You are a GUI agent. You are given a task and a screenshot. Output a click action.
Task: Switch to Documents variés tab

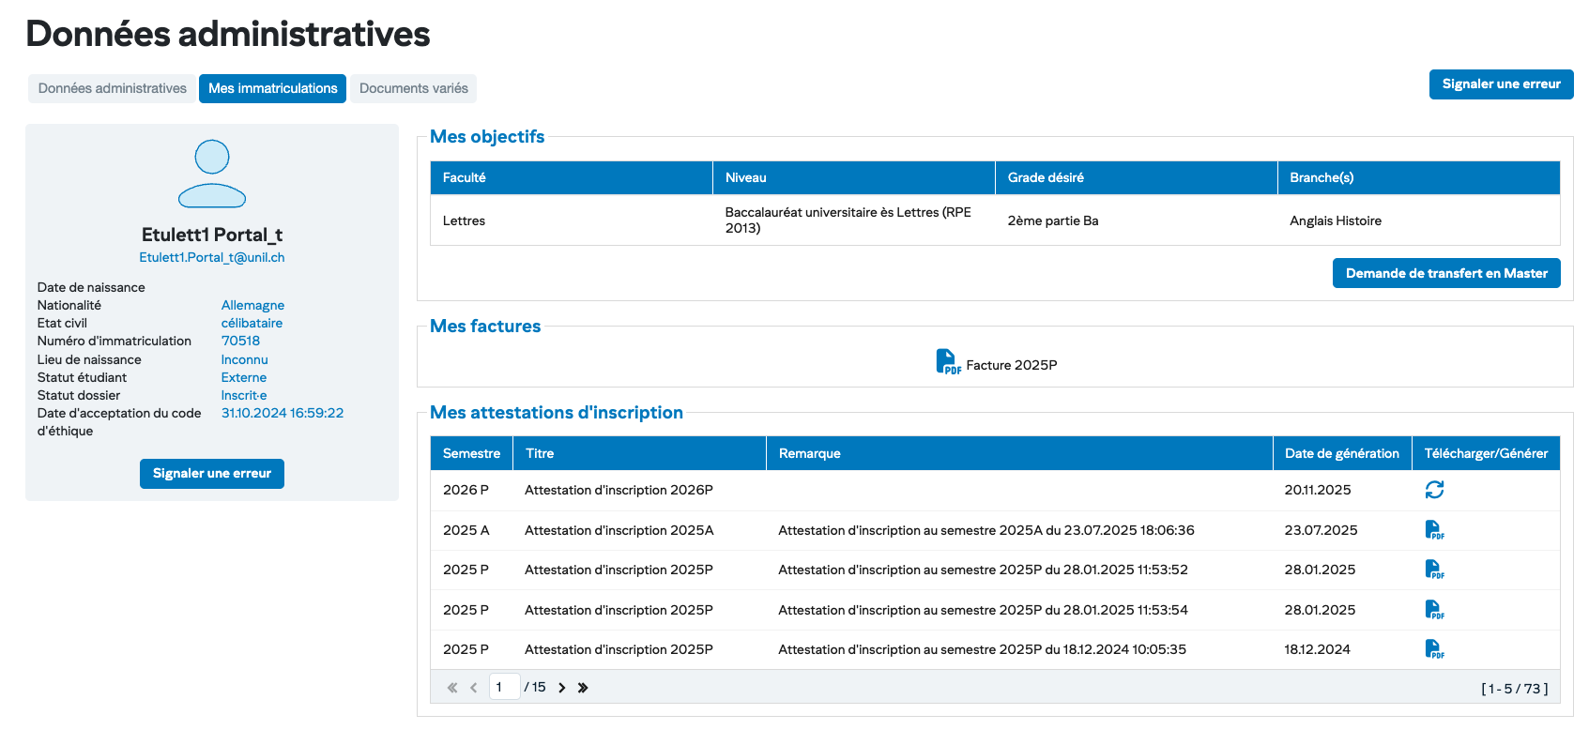coord(413,88)
